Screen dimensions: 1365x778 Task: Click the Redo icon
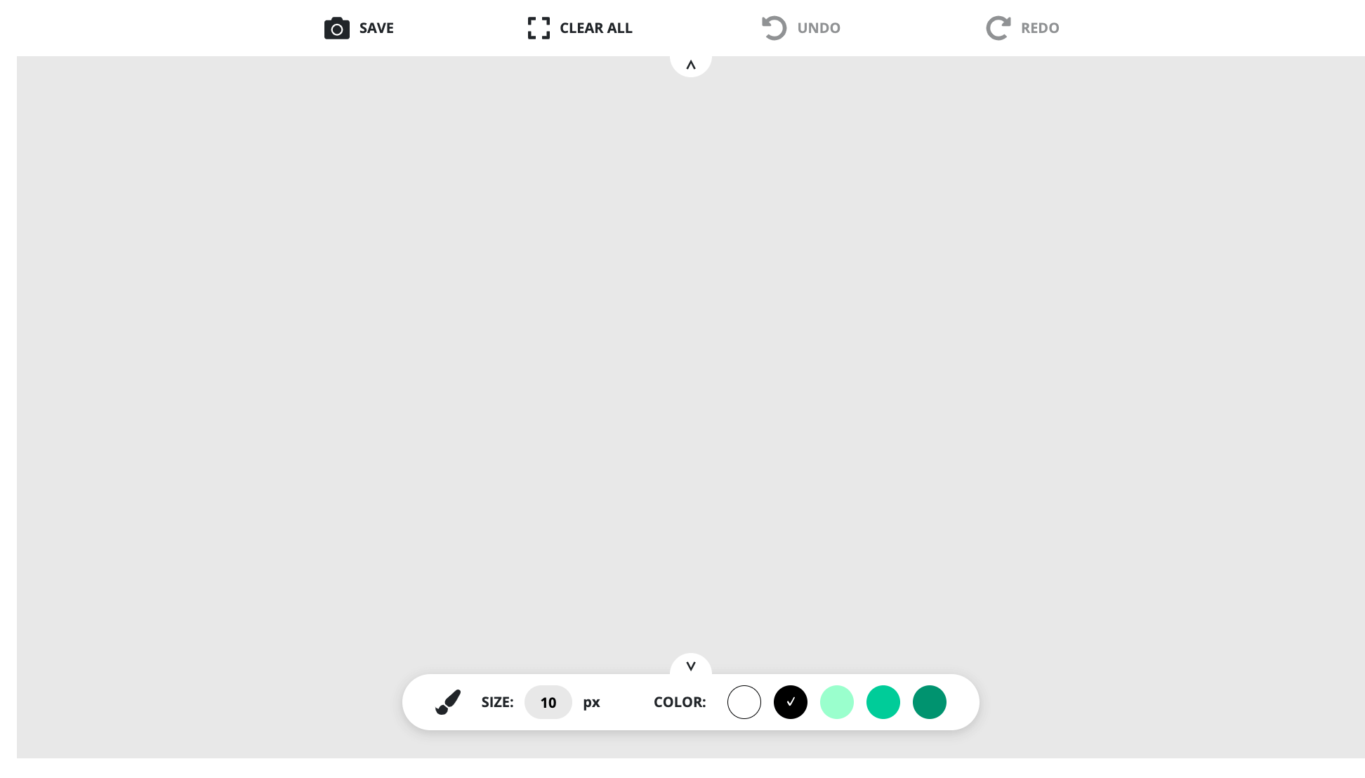click(998, 27)
